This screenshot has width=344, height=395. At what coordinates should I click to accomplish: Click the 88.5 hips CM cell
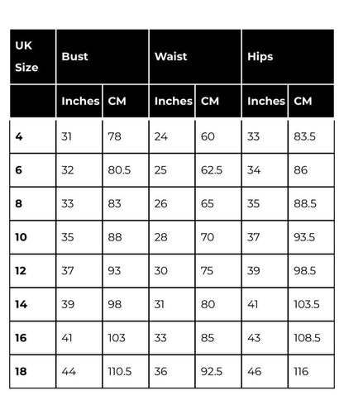coord(312,203)
